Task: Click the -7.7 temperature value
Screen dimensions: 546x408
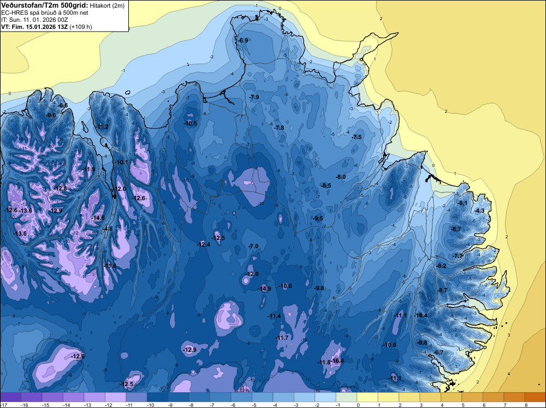Action: [x=458, y=256]
